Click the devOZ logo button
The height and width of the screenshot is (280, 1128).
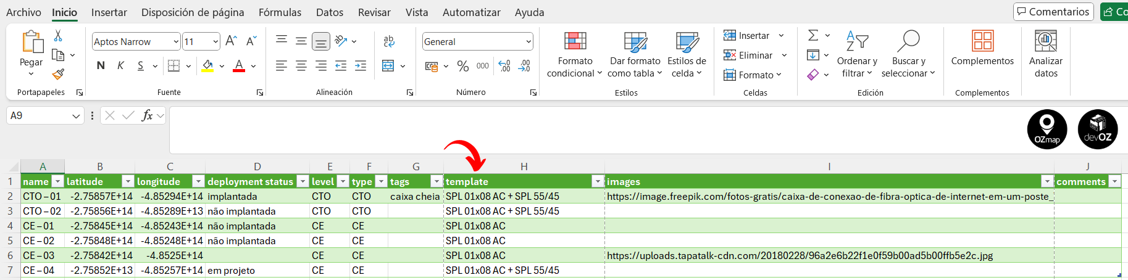pos(1098,130)
